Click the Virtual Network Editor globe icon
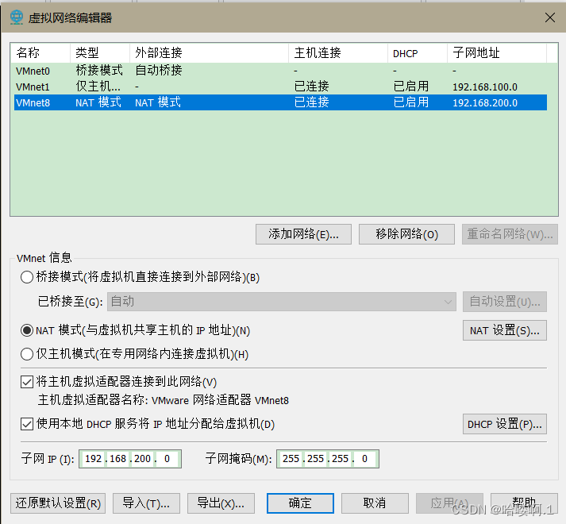This screenshot has width=566, height=524. point(17,17)
